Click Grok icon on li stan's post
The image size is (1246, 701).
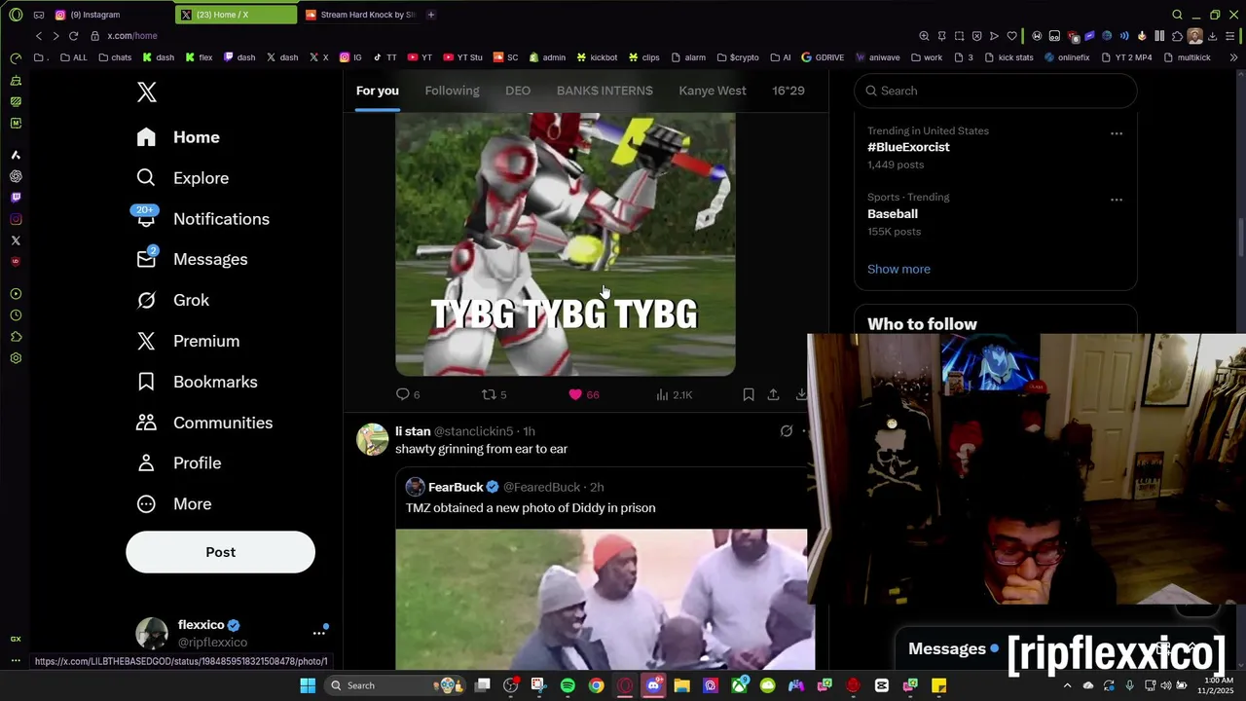pyautogui.click(x=787, y=431)
